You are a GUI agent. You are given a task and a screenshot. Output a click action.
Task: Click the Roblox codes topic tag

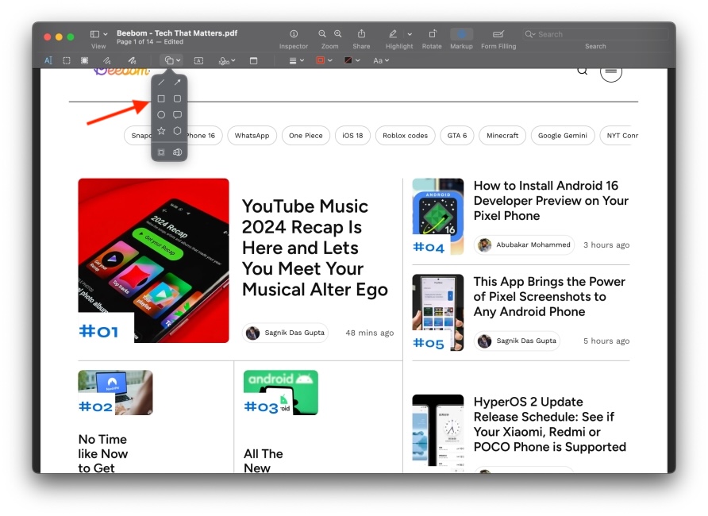pos(405,136)
